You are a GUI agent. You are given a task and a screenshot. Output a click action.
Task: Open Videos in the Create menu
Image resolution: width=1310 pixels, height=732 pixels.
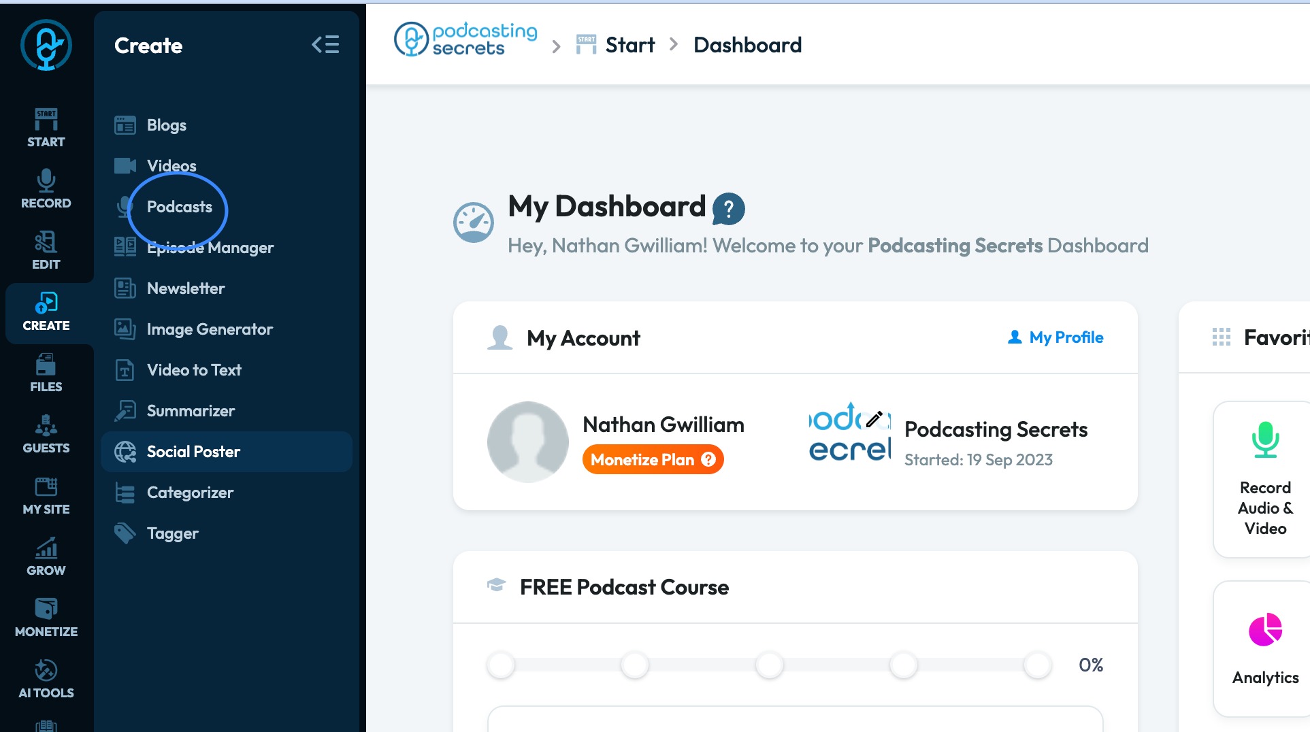(x=226, y=166)
